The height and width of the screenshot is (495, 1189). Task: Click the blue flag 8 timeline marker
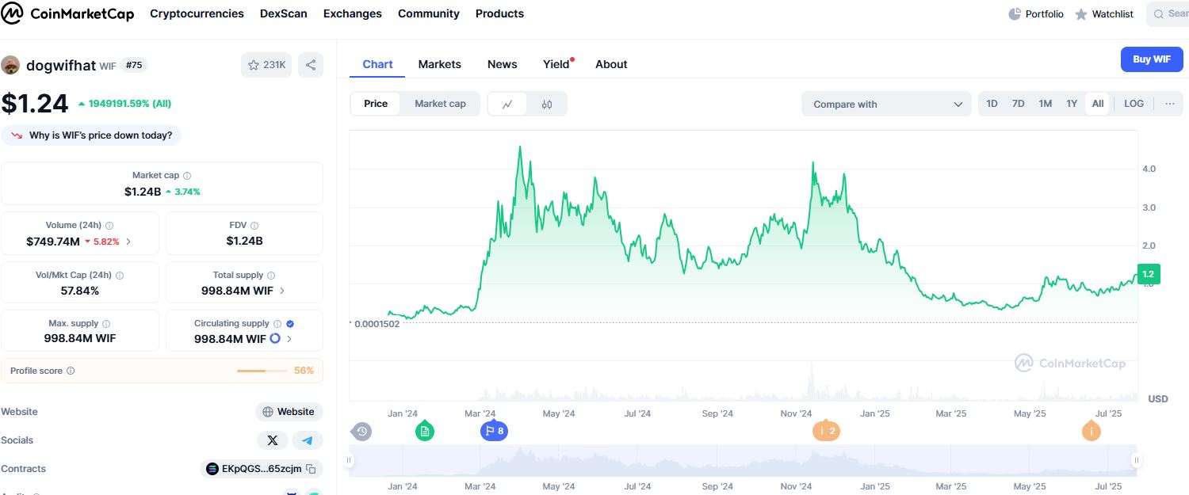(x=494, y=432)
